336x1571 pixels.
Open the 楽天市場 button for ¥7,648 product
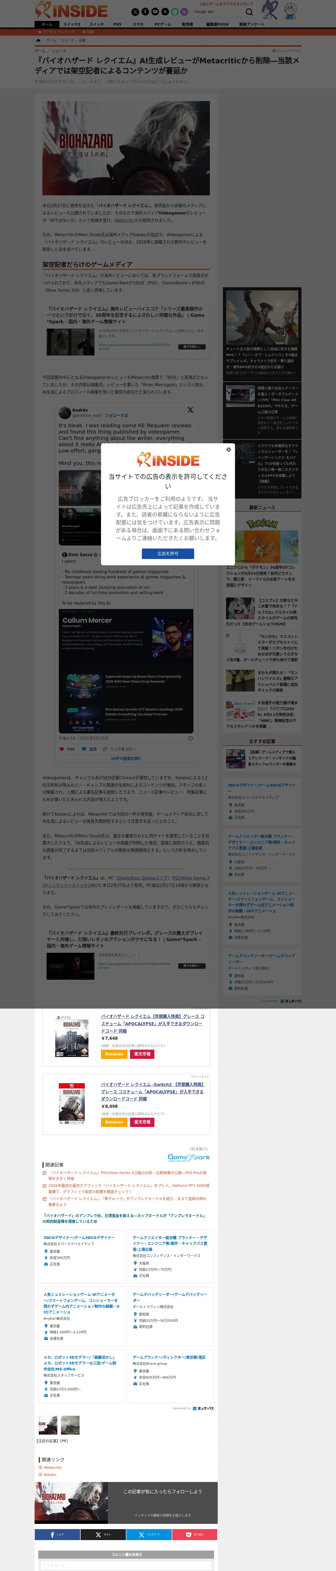tap(142, 1054)
